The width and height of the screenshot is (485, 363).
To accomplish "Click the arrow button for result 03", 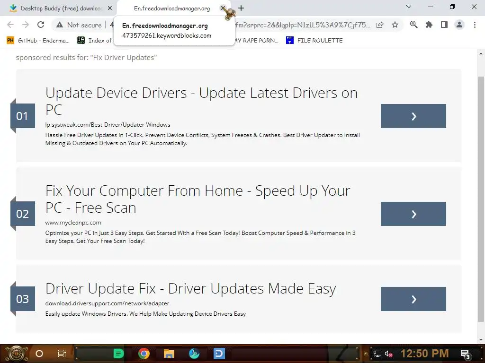I will (x=413, y=299).
